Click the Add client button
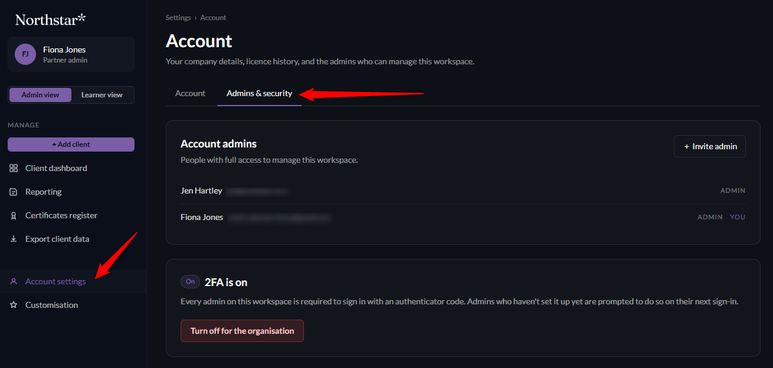Screen dimensions: 773x368 pos(71,144)
